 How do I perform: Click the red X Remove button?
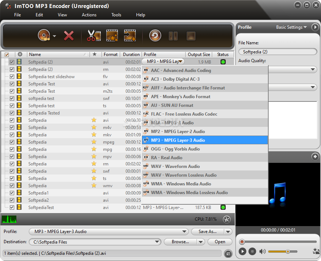(69, 36)
